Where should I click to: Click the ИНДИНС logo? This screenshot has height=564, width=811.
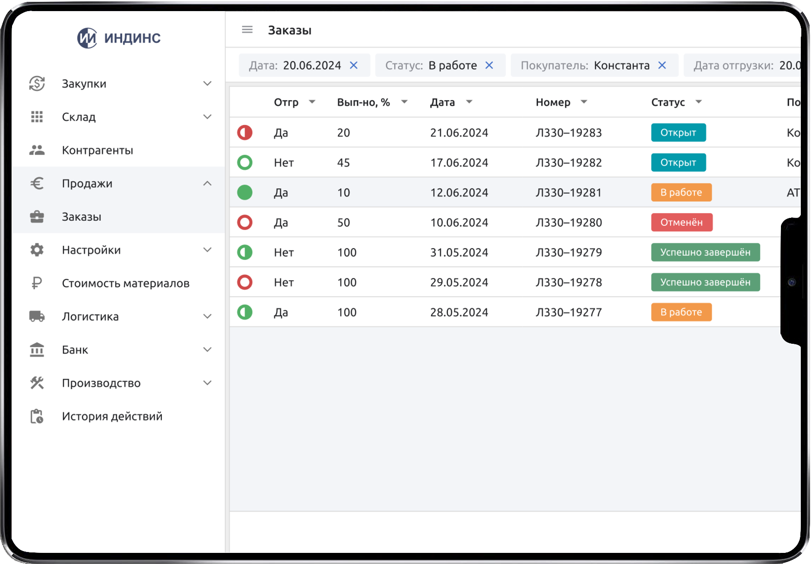click(119, 38)
